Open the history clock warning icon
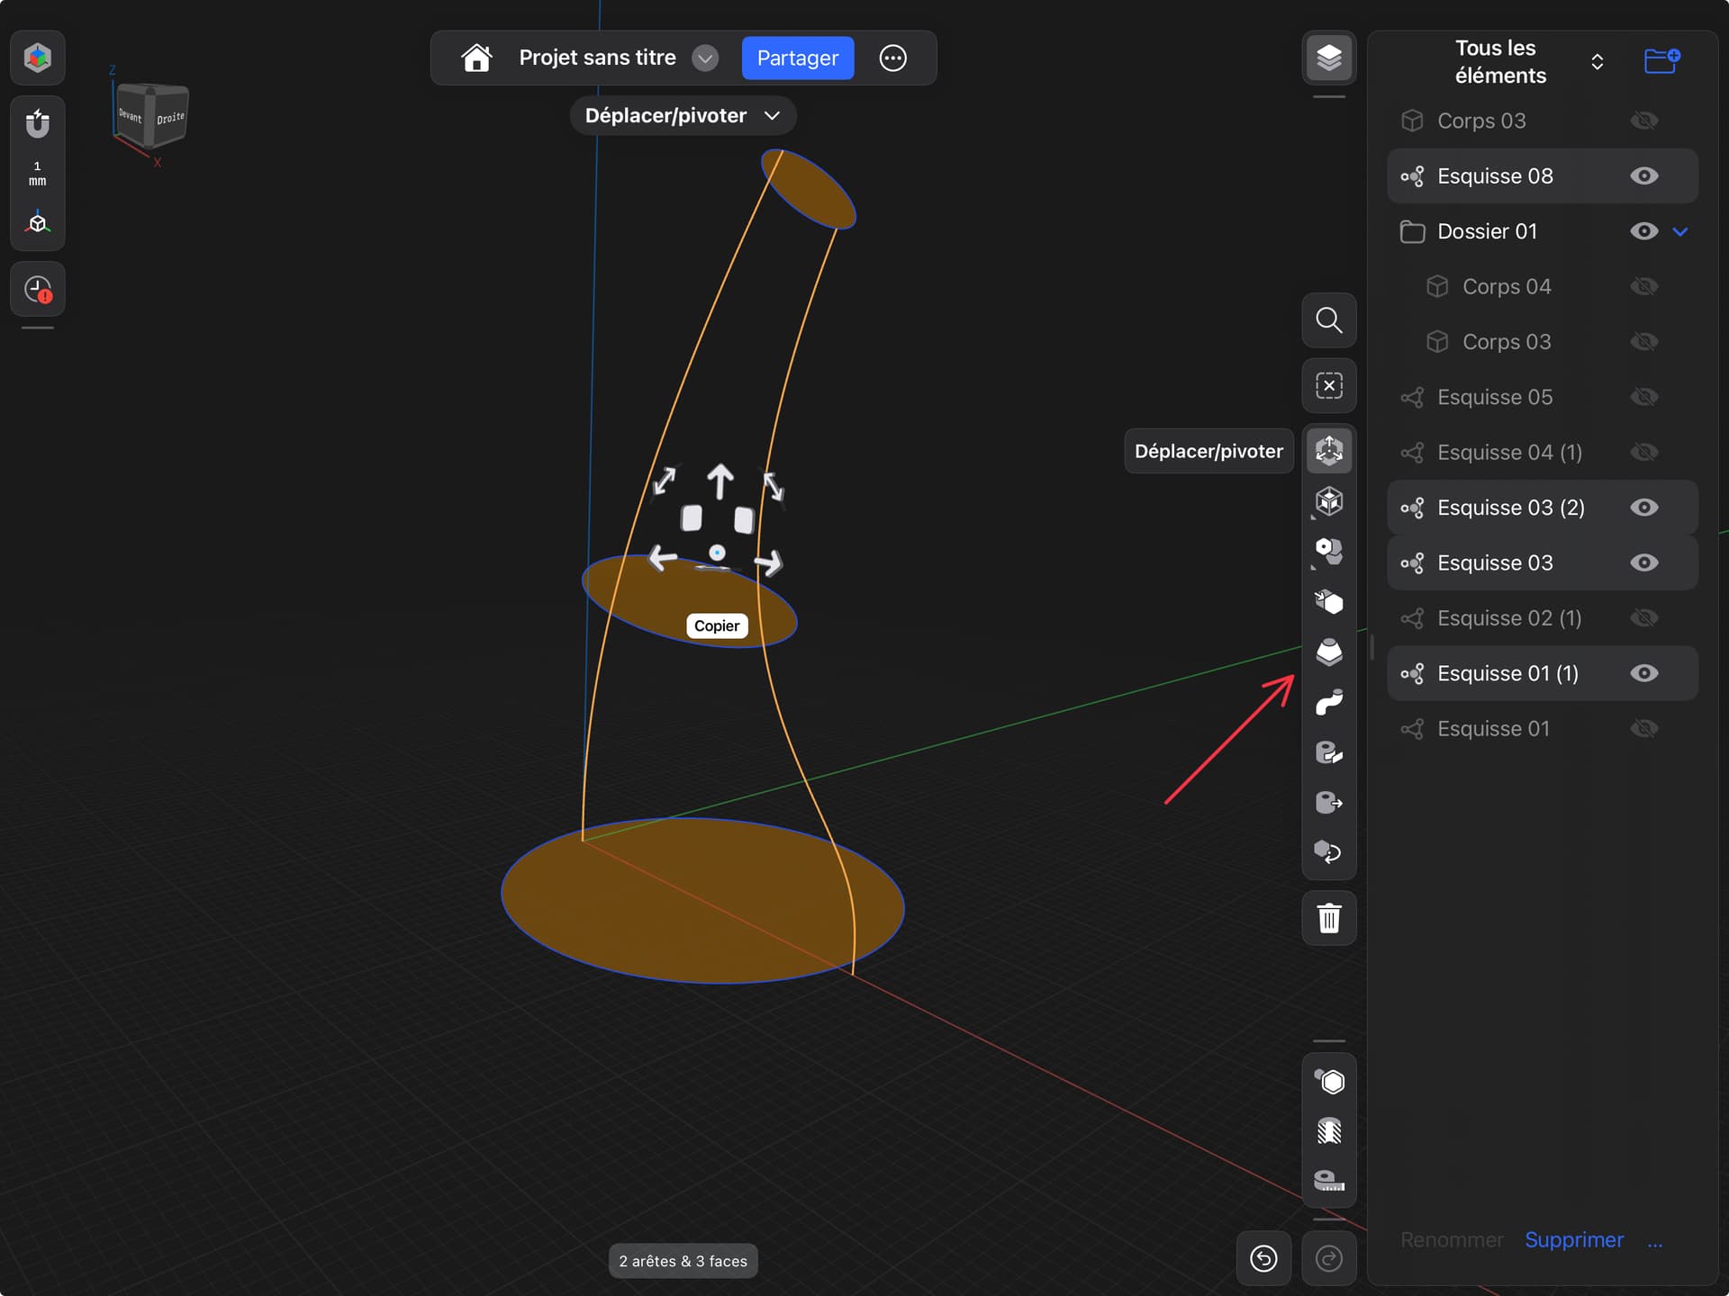Viewport: 1729px width, 1296px height. (38, 290)
